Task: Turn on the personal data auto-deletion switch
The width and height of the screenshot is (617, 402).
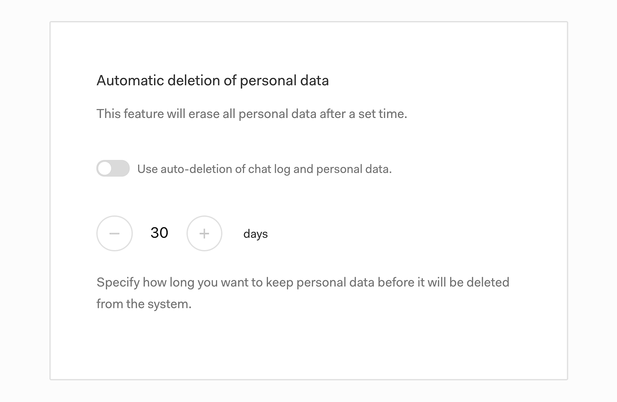Action: [113, 168]
